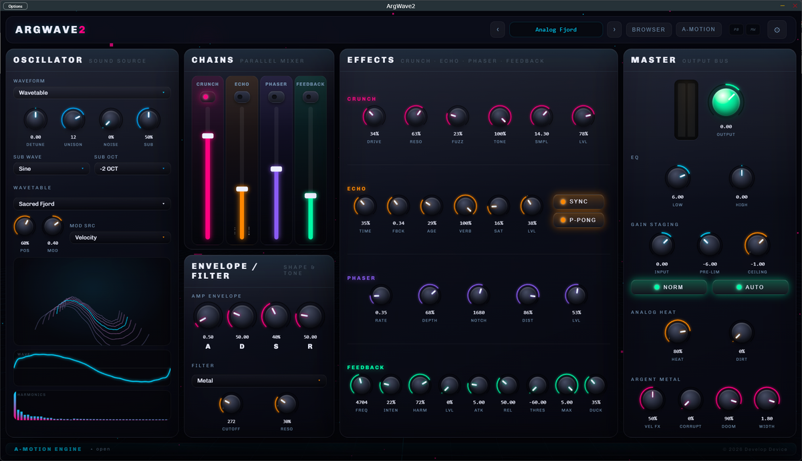Click the Sub level knob
This screenshot has height=461, width=802.
tap(148, 119)
